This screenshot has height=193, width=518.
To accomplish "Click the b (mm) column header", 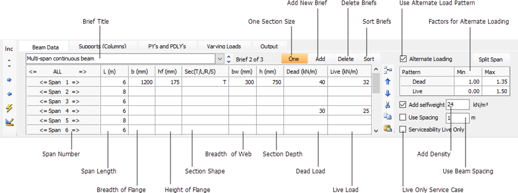I will click(142, 71).
